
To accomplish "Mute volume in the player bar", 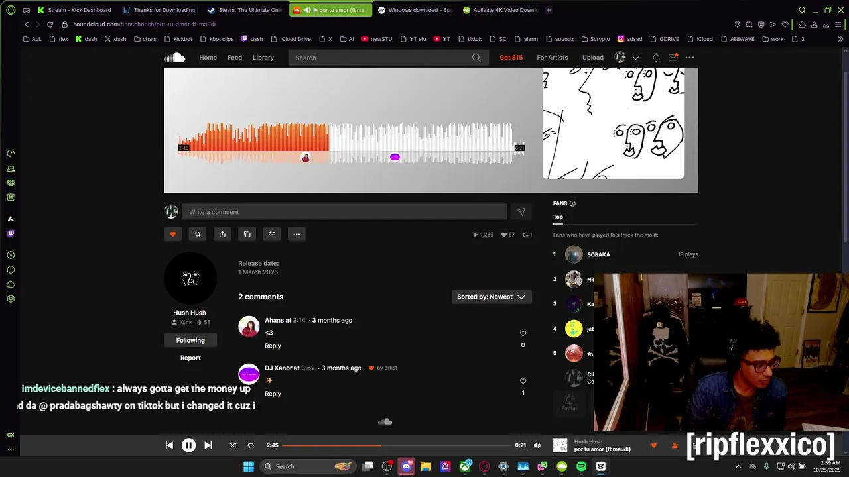I will [x=537, y=445].
